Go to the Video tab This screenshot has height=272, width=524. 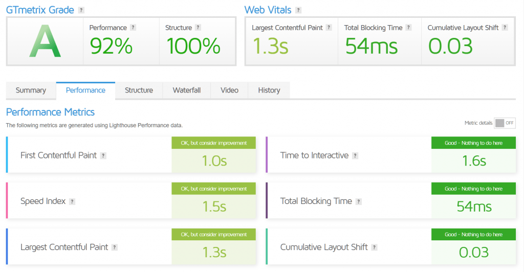click(x=229, y=90)
